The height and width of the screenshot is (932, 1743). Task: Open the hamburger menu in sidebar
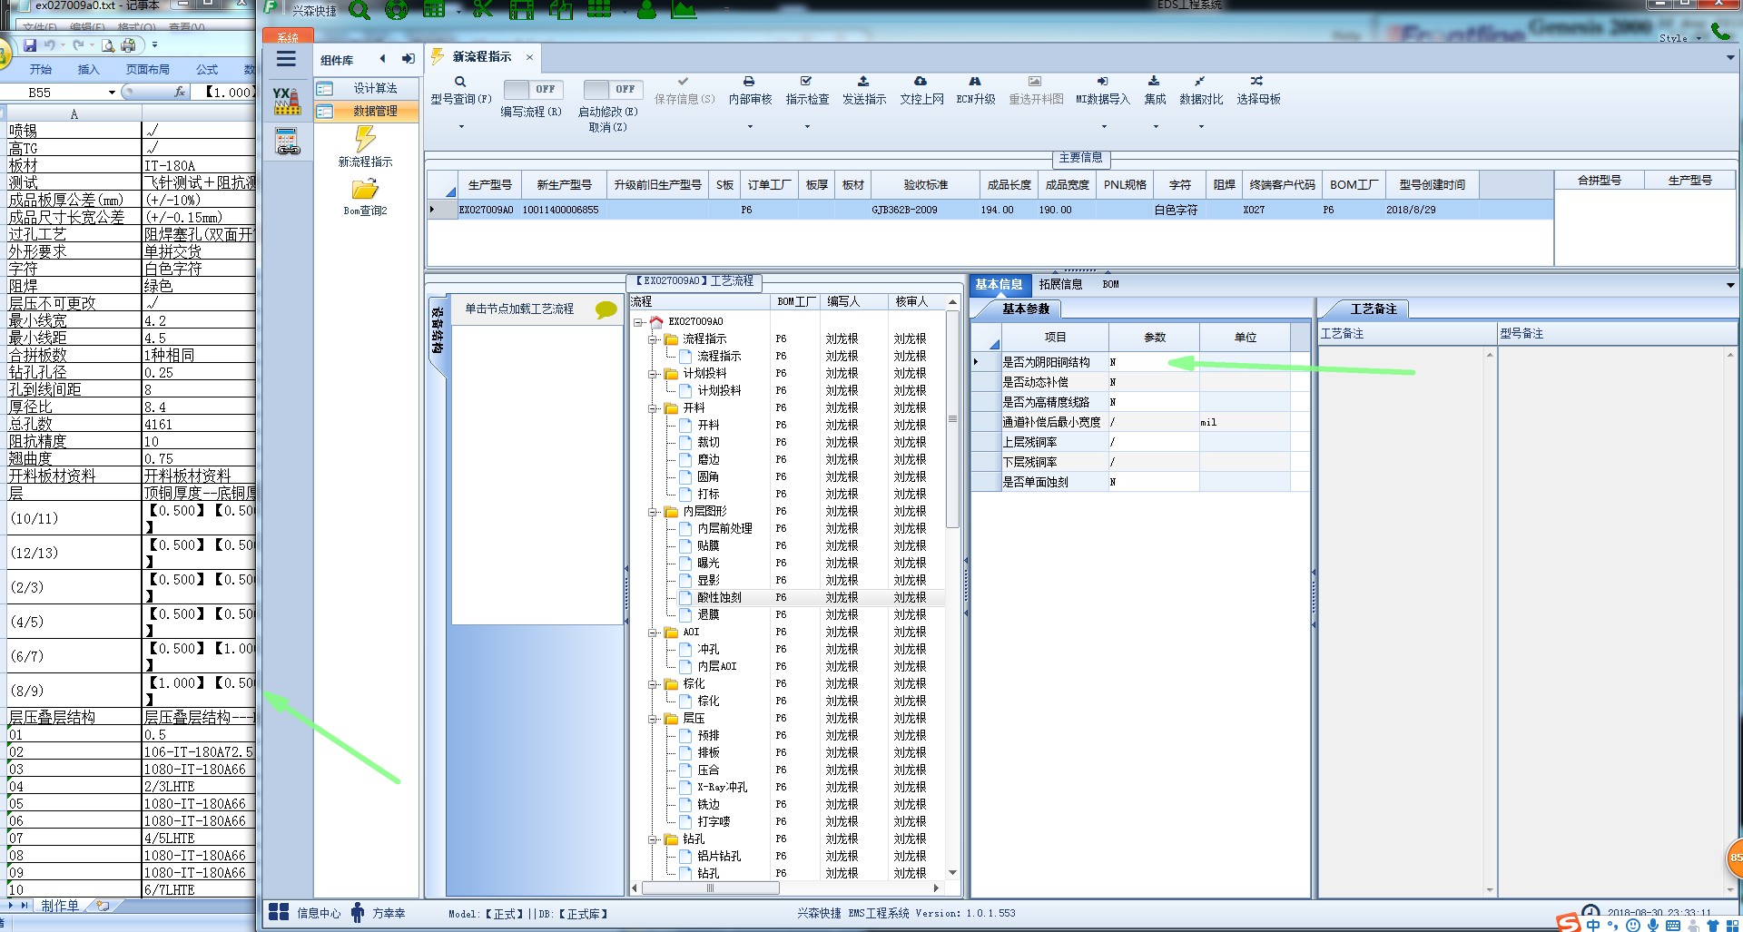coord(286,60)
